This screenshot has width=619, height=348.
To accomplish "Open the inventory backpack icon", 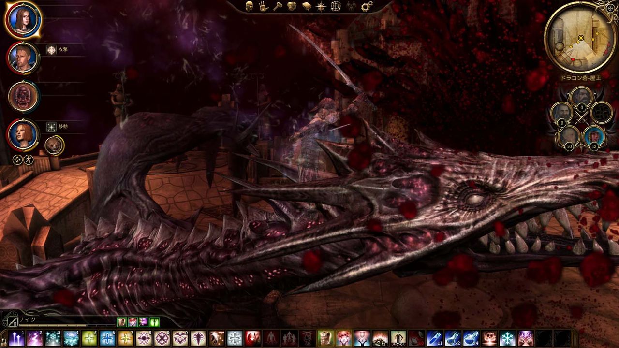I will (x=292, y=6).
